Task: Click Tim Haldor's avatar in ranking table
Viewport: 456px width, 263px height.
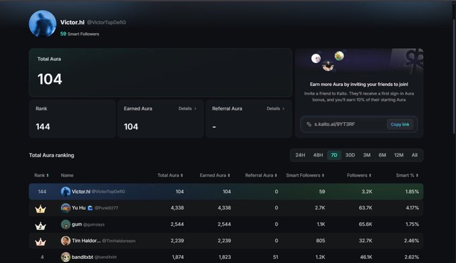Action: tap(66, 241)
